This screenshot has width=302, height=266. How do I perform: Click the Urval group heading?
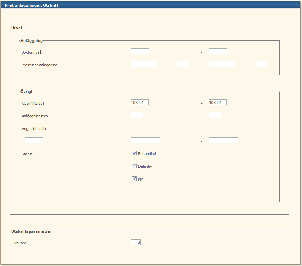click(x=17, y=28)
